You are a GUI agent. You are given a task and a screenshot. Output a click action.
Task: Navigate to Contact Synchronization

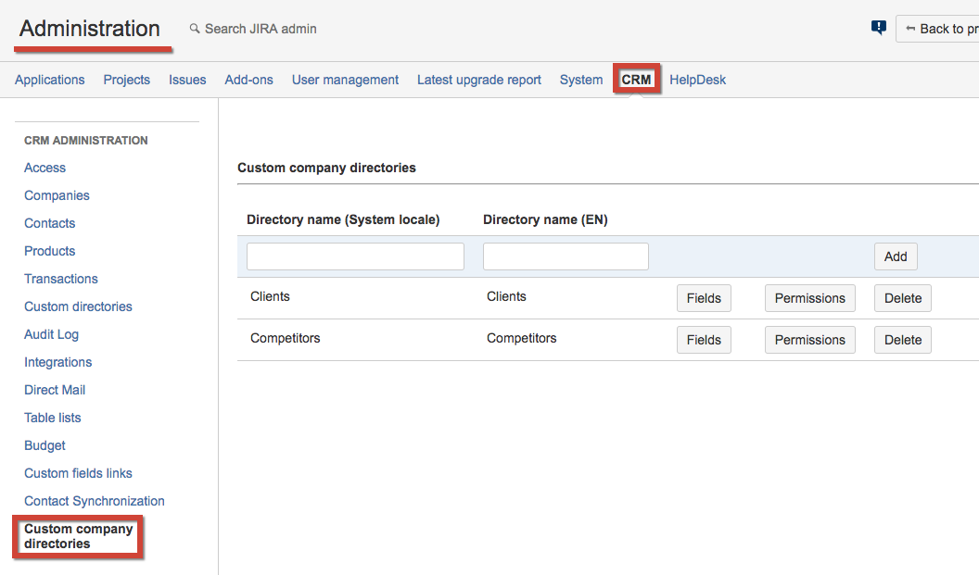tap(95, 501)
